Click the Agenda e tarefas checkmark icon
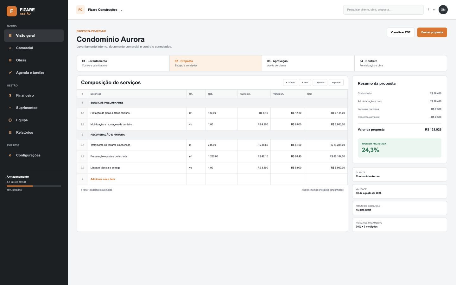This screenshot has width=456, height=285. point(10,73)
